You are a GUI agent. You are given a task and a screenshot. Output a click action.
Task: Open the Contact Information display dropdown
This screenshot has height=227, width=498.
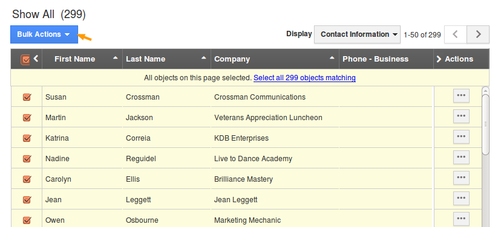click(357, 34)
